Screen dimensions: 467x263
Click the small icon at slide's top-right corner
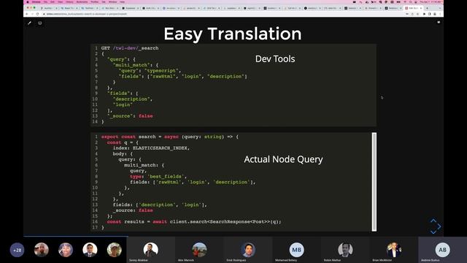click(439, 22)
